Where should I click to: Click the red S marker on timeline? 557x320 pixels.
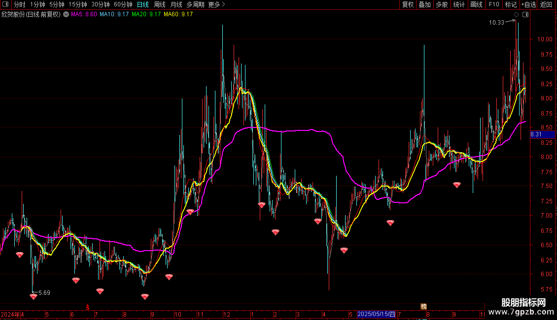click(x=88, y=307)
